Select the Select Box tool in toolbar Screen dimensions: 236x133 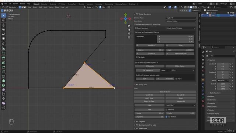click(x=4, y=16)
